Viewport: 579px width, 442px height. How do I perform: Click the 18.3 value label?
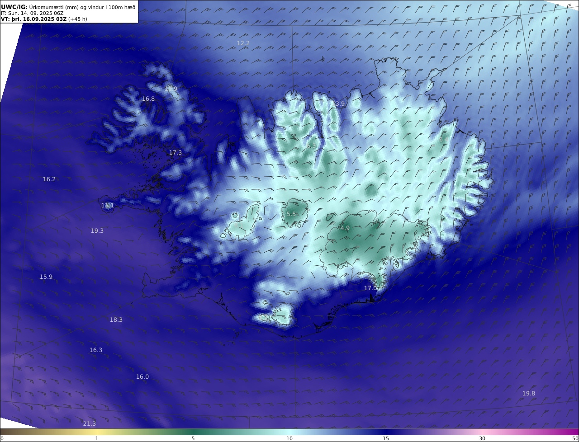pos(116,320)
